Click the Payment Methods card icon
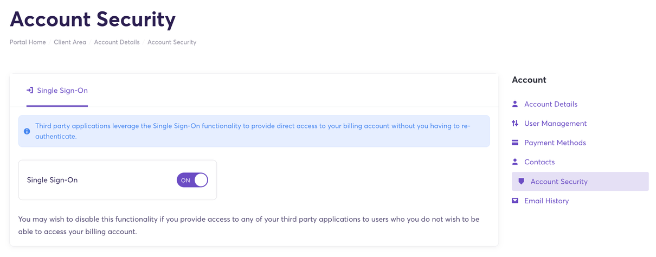 pos(515,143)
